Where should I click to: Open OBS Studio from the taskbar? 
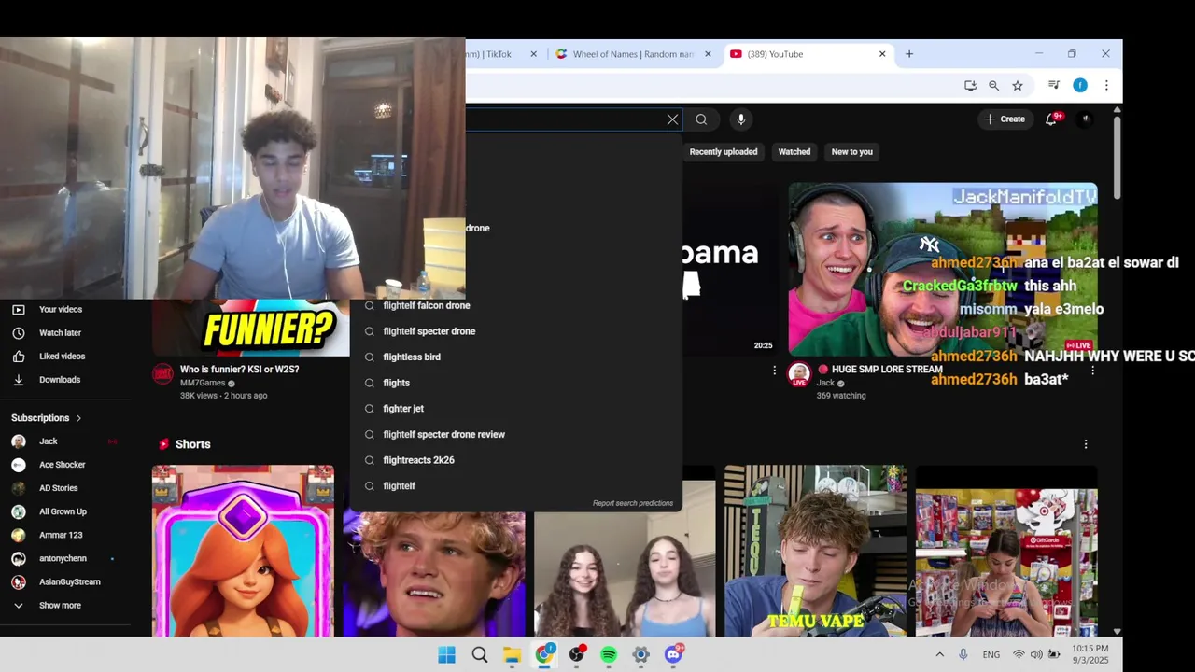tap(577, 654)
